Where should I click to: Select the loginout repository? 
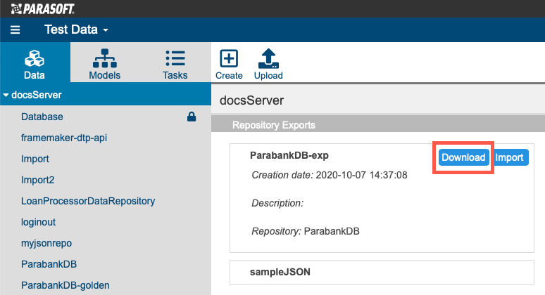click(x=38, y=222)
